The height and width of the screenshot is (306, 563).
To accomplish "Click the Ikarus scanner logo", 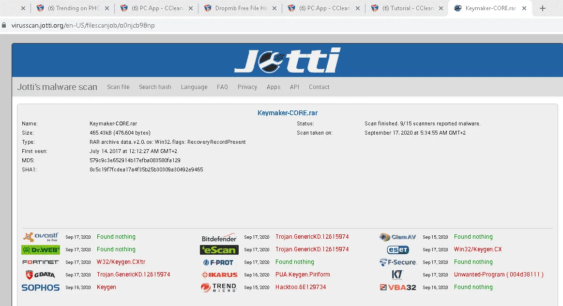I will tap(219, 275).
